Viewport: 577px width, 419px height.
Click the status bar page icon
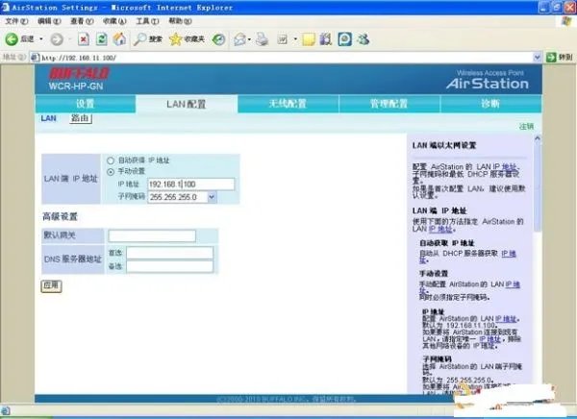[x=6, y=411]
